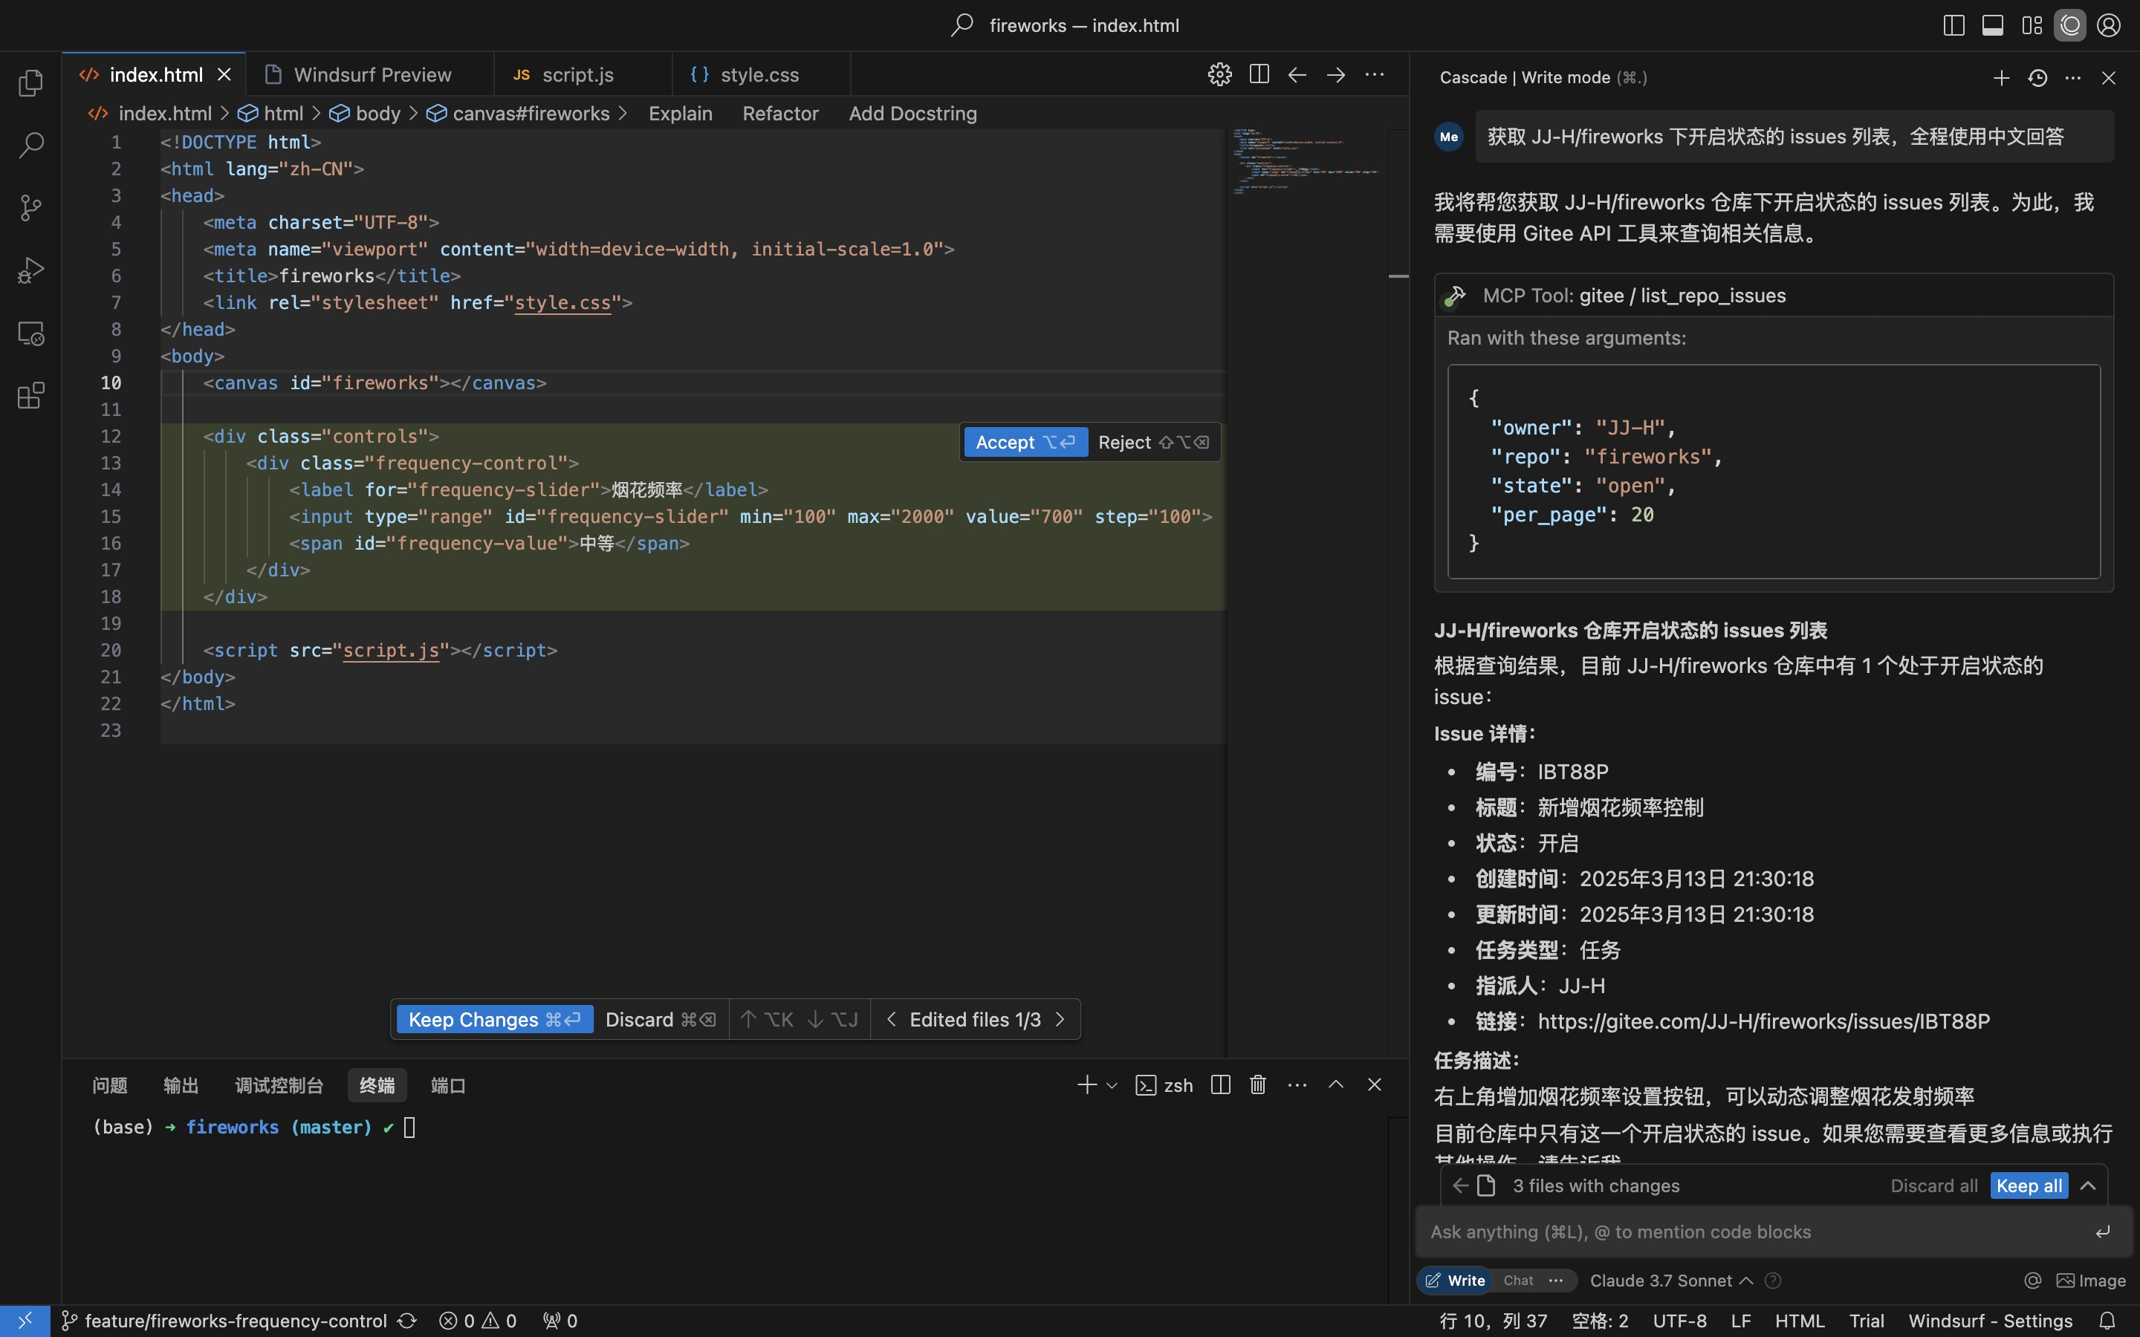The image size is (2140, 1337).
Task: Open the terminal profile dropdown
Action: [1110, 1085]
